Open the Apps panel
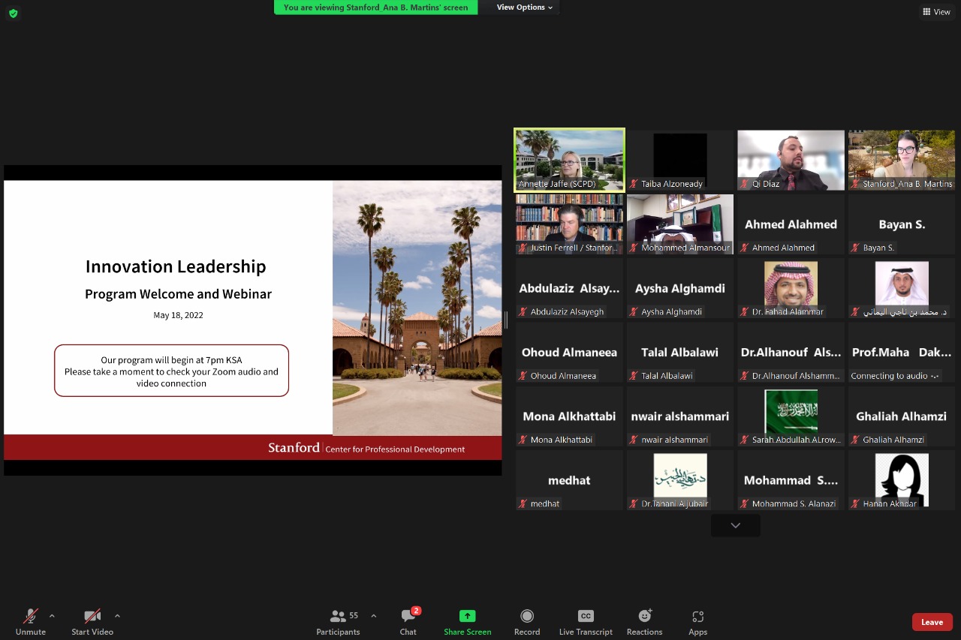The width and height of the screenshot is (961, 640). 697,622
